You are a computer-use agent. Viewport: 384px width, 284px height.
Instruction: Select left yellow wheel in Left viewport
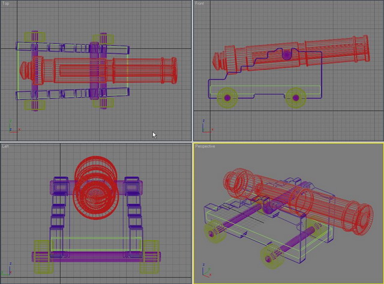(44, 257)
